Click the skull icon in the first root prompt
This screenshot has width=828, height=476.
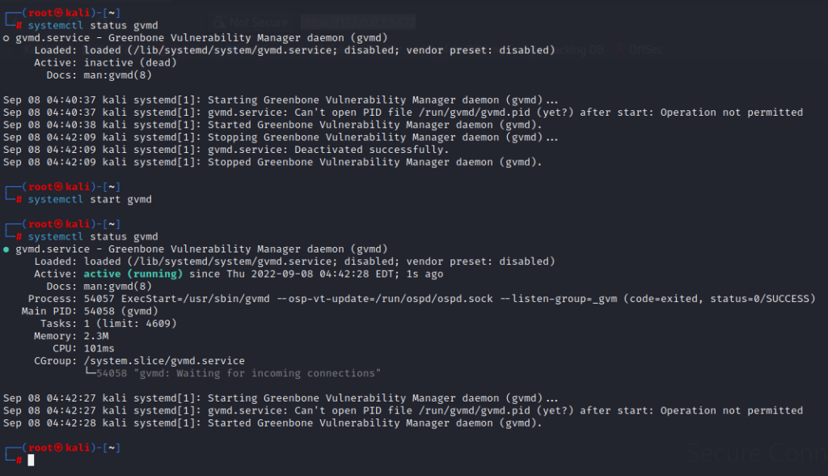pos(58,13)
